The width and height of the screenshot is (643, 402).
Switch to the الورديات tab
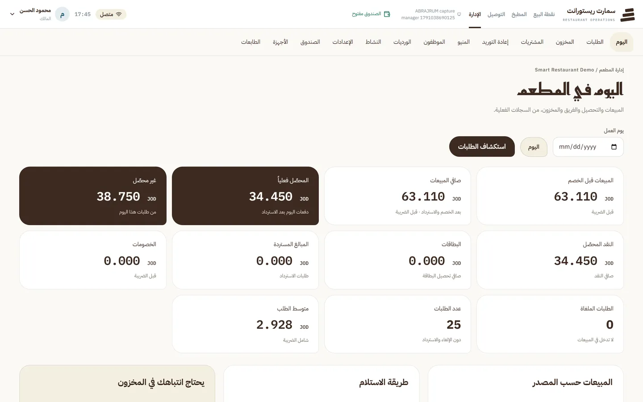402,42
